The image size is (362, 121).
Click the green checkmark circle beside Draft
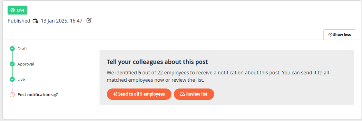coord(12,49)
